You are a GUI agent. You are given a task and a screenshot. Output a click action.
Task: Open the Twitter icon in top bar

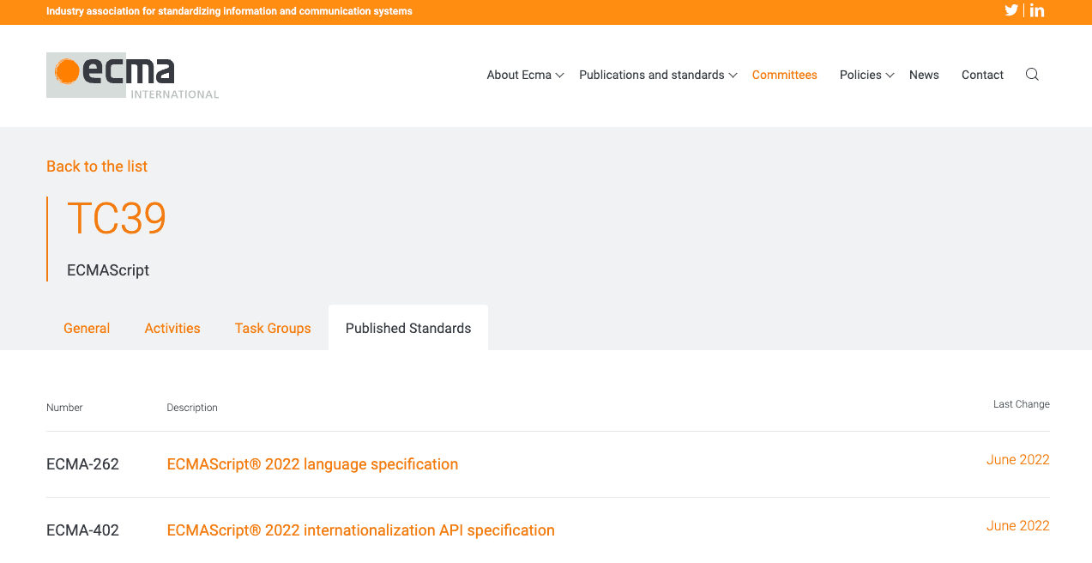tap(1011, 10)
